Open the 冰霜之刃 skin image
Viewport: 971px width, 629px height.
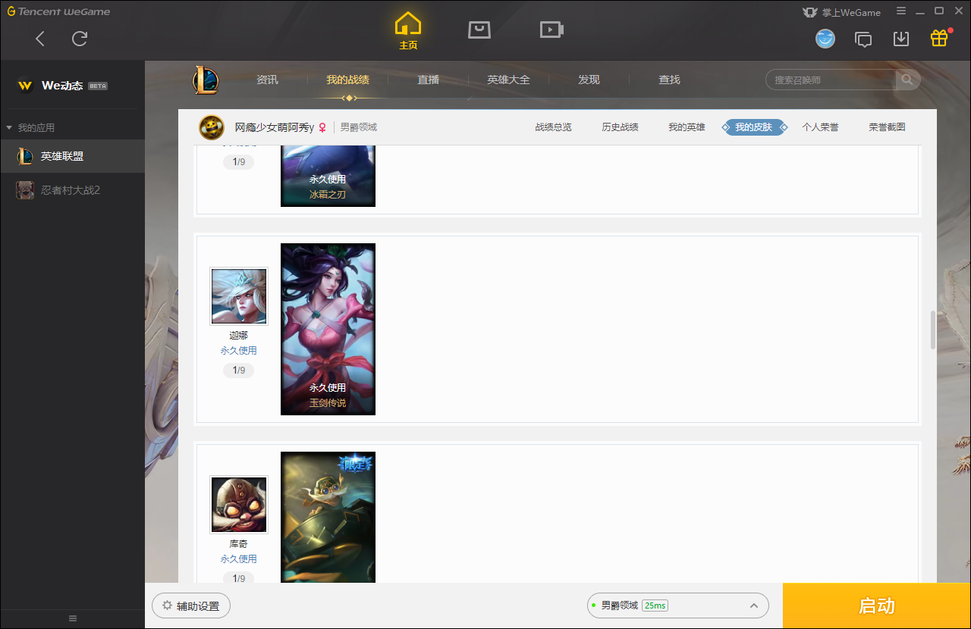[328, 175]
